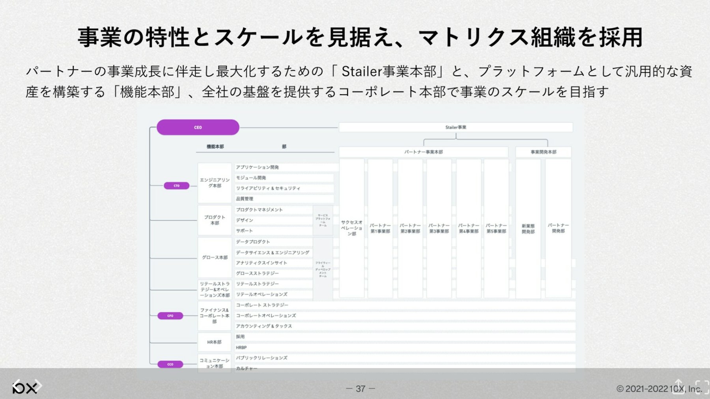
Task: Advance with the next slide arrow
Action: 38,385
